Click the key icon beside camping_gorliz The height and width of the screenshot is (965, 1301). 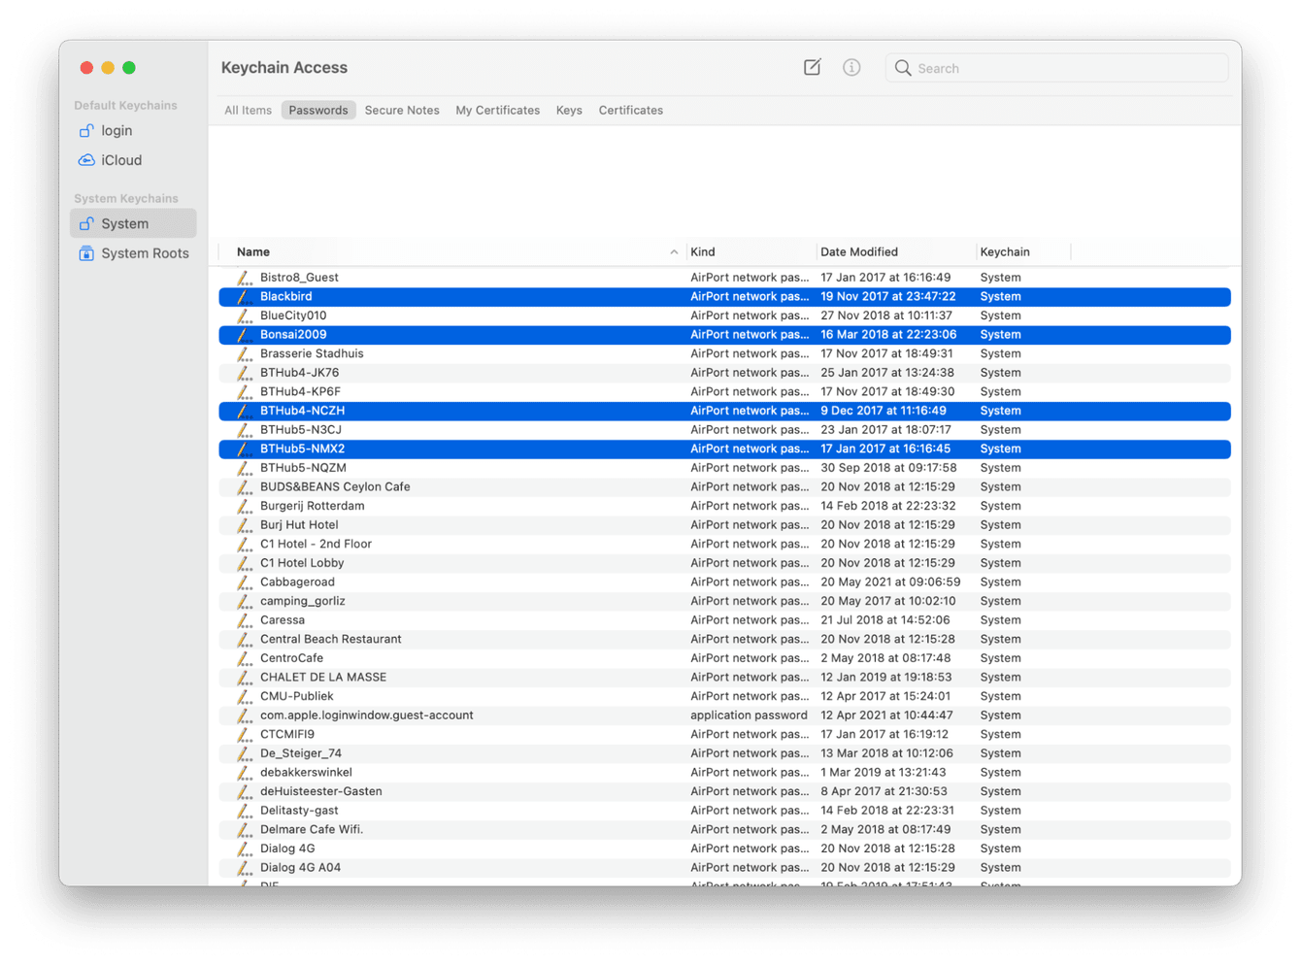coord(243,600)
